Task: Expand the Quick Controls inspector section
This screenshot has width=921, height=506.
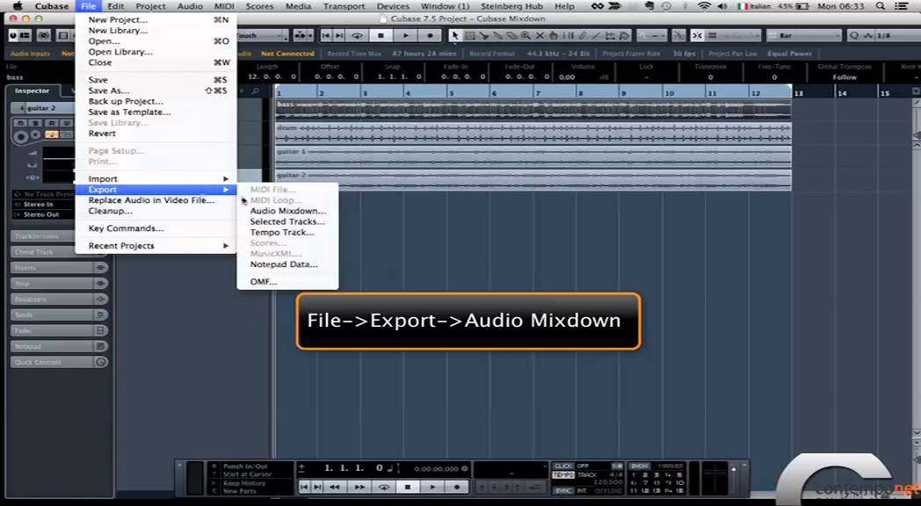Action: coord(59,362)
